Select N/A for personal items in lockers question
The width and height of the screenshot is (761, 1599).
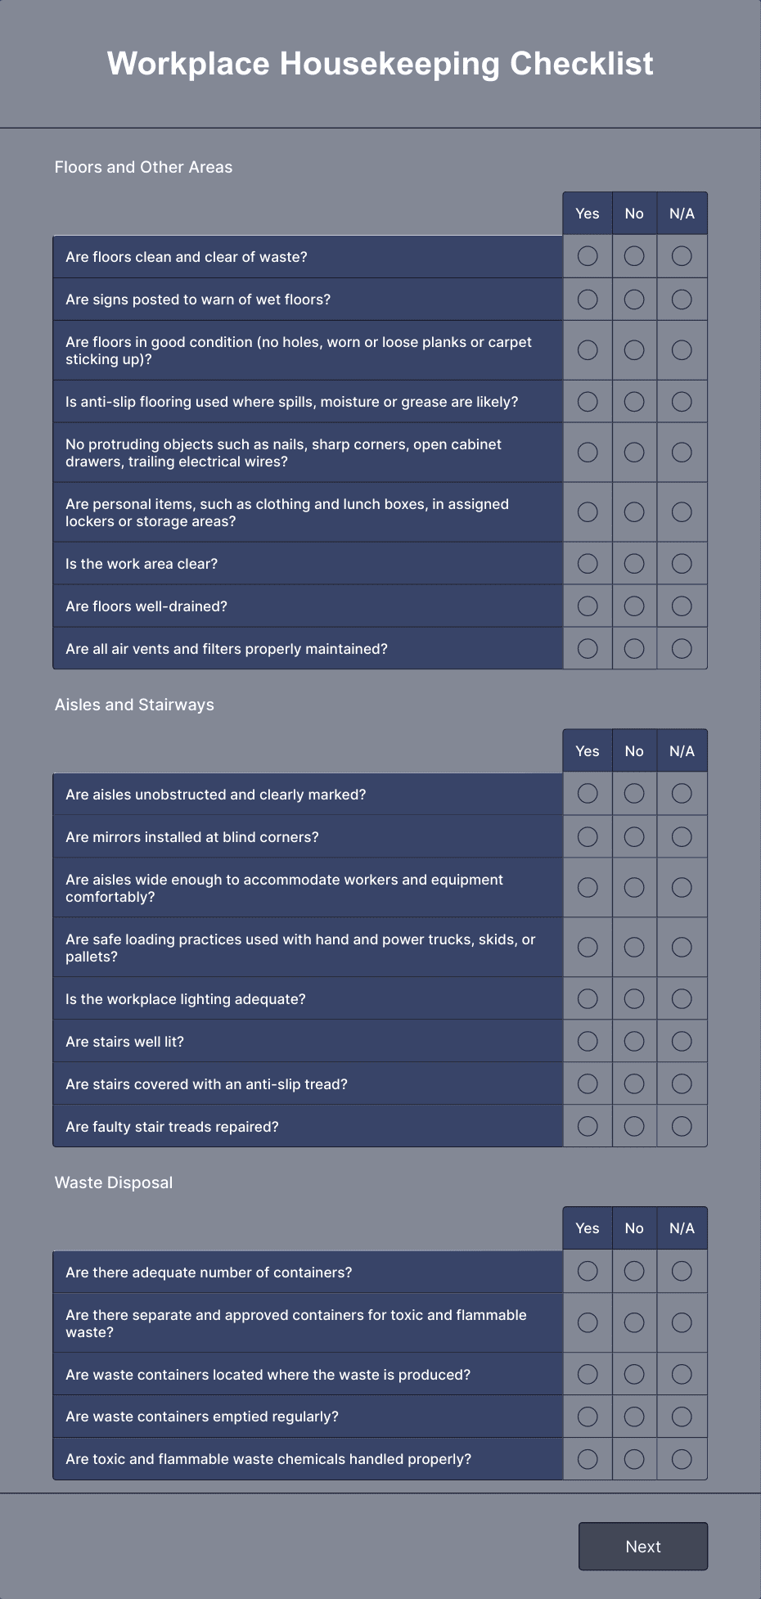click(x=682, y=511)
